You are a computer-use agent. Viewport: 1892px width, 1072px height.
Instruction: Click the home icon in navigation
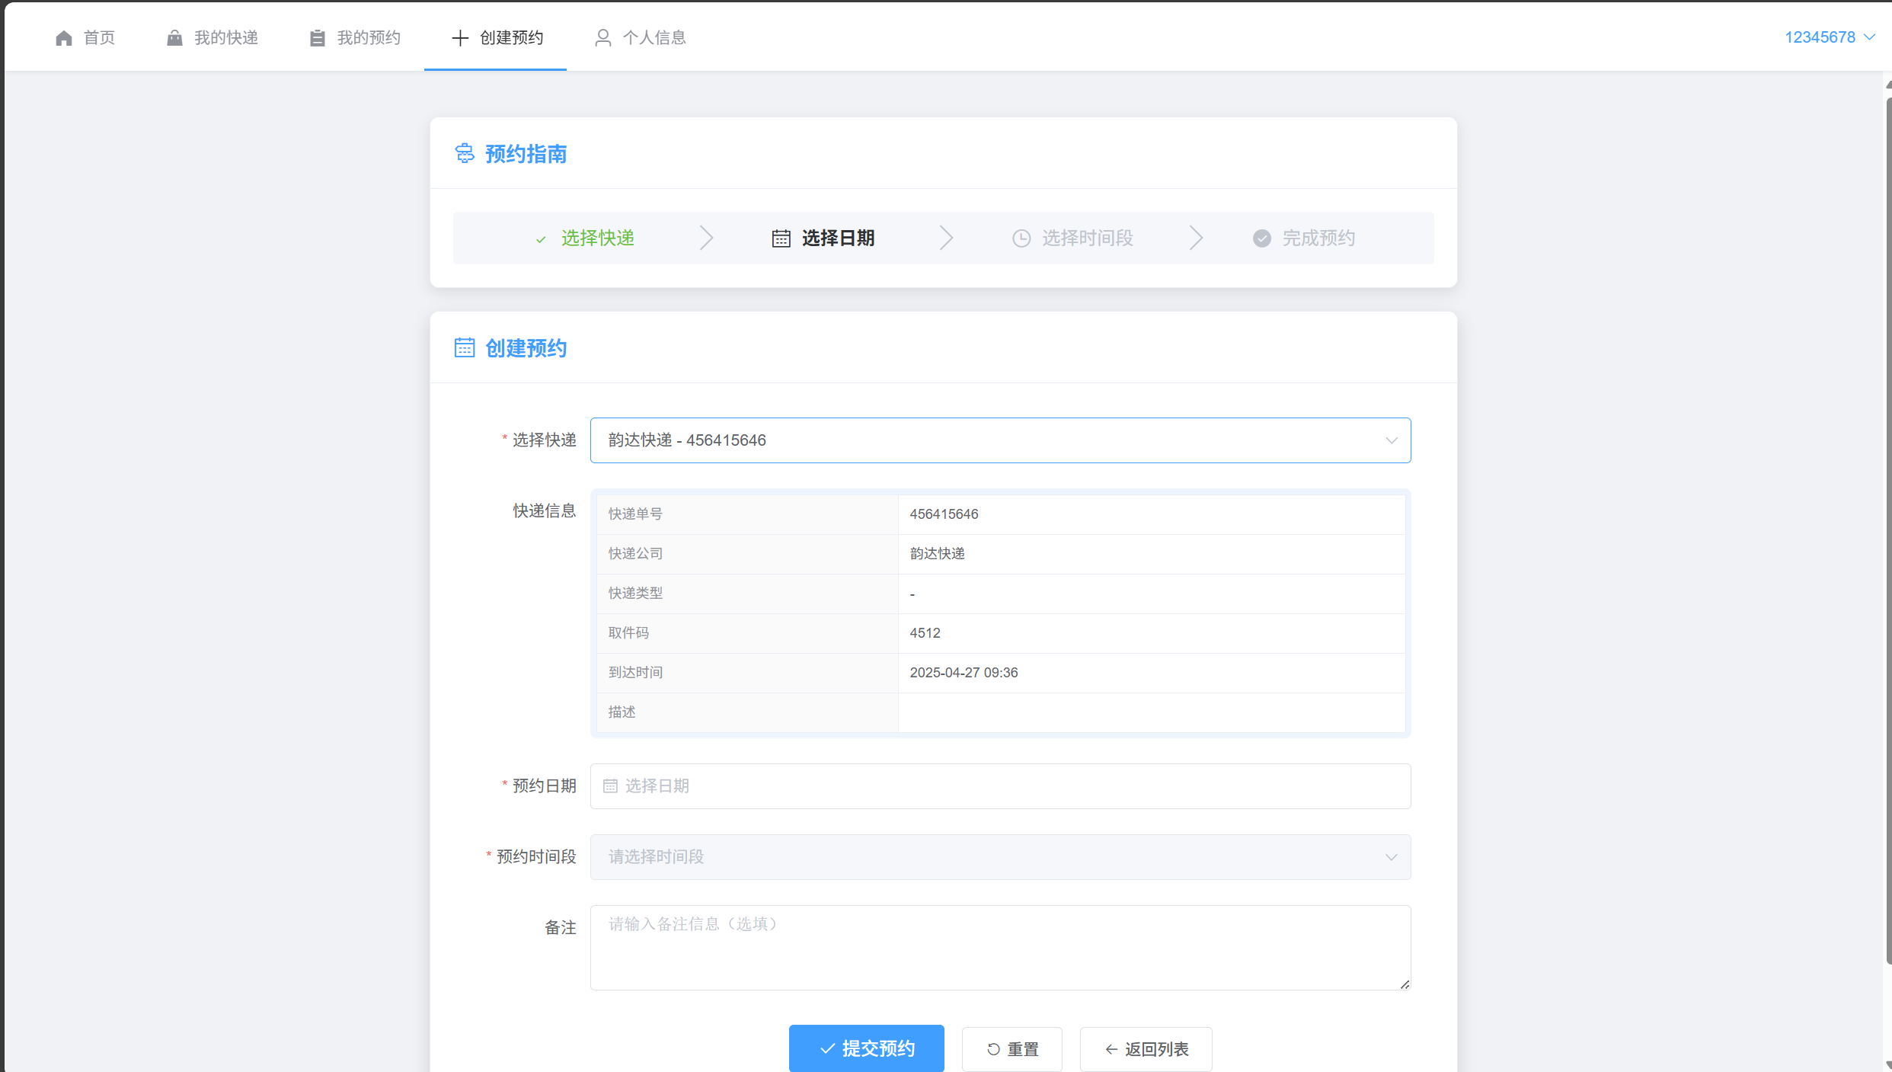click(64, 38)
